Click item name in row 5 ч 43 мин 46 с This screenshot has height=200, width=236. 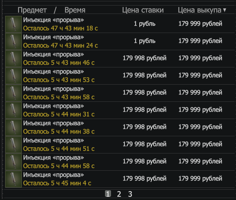point(53,54)
